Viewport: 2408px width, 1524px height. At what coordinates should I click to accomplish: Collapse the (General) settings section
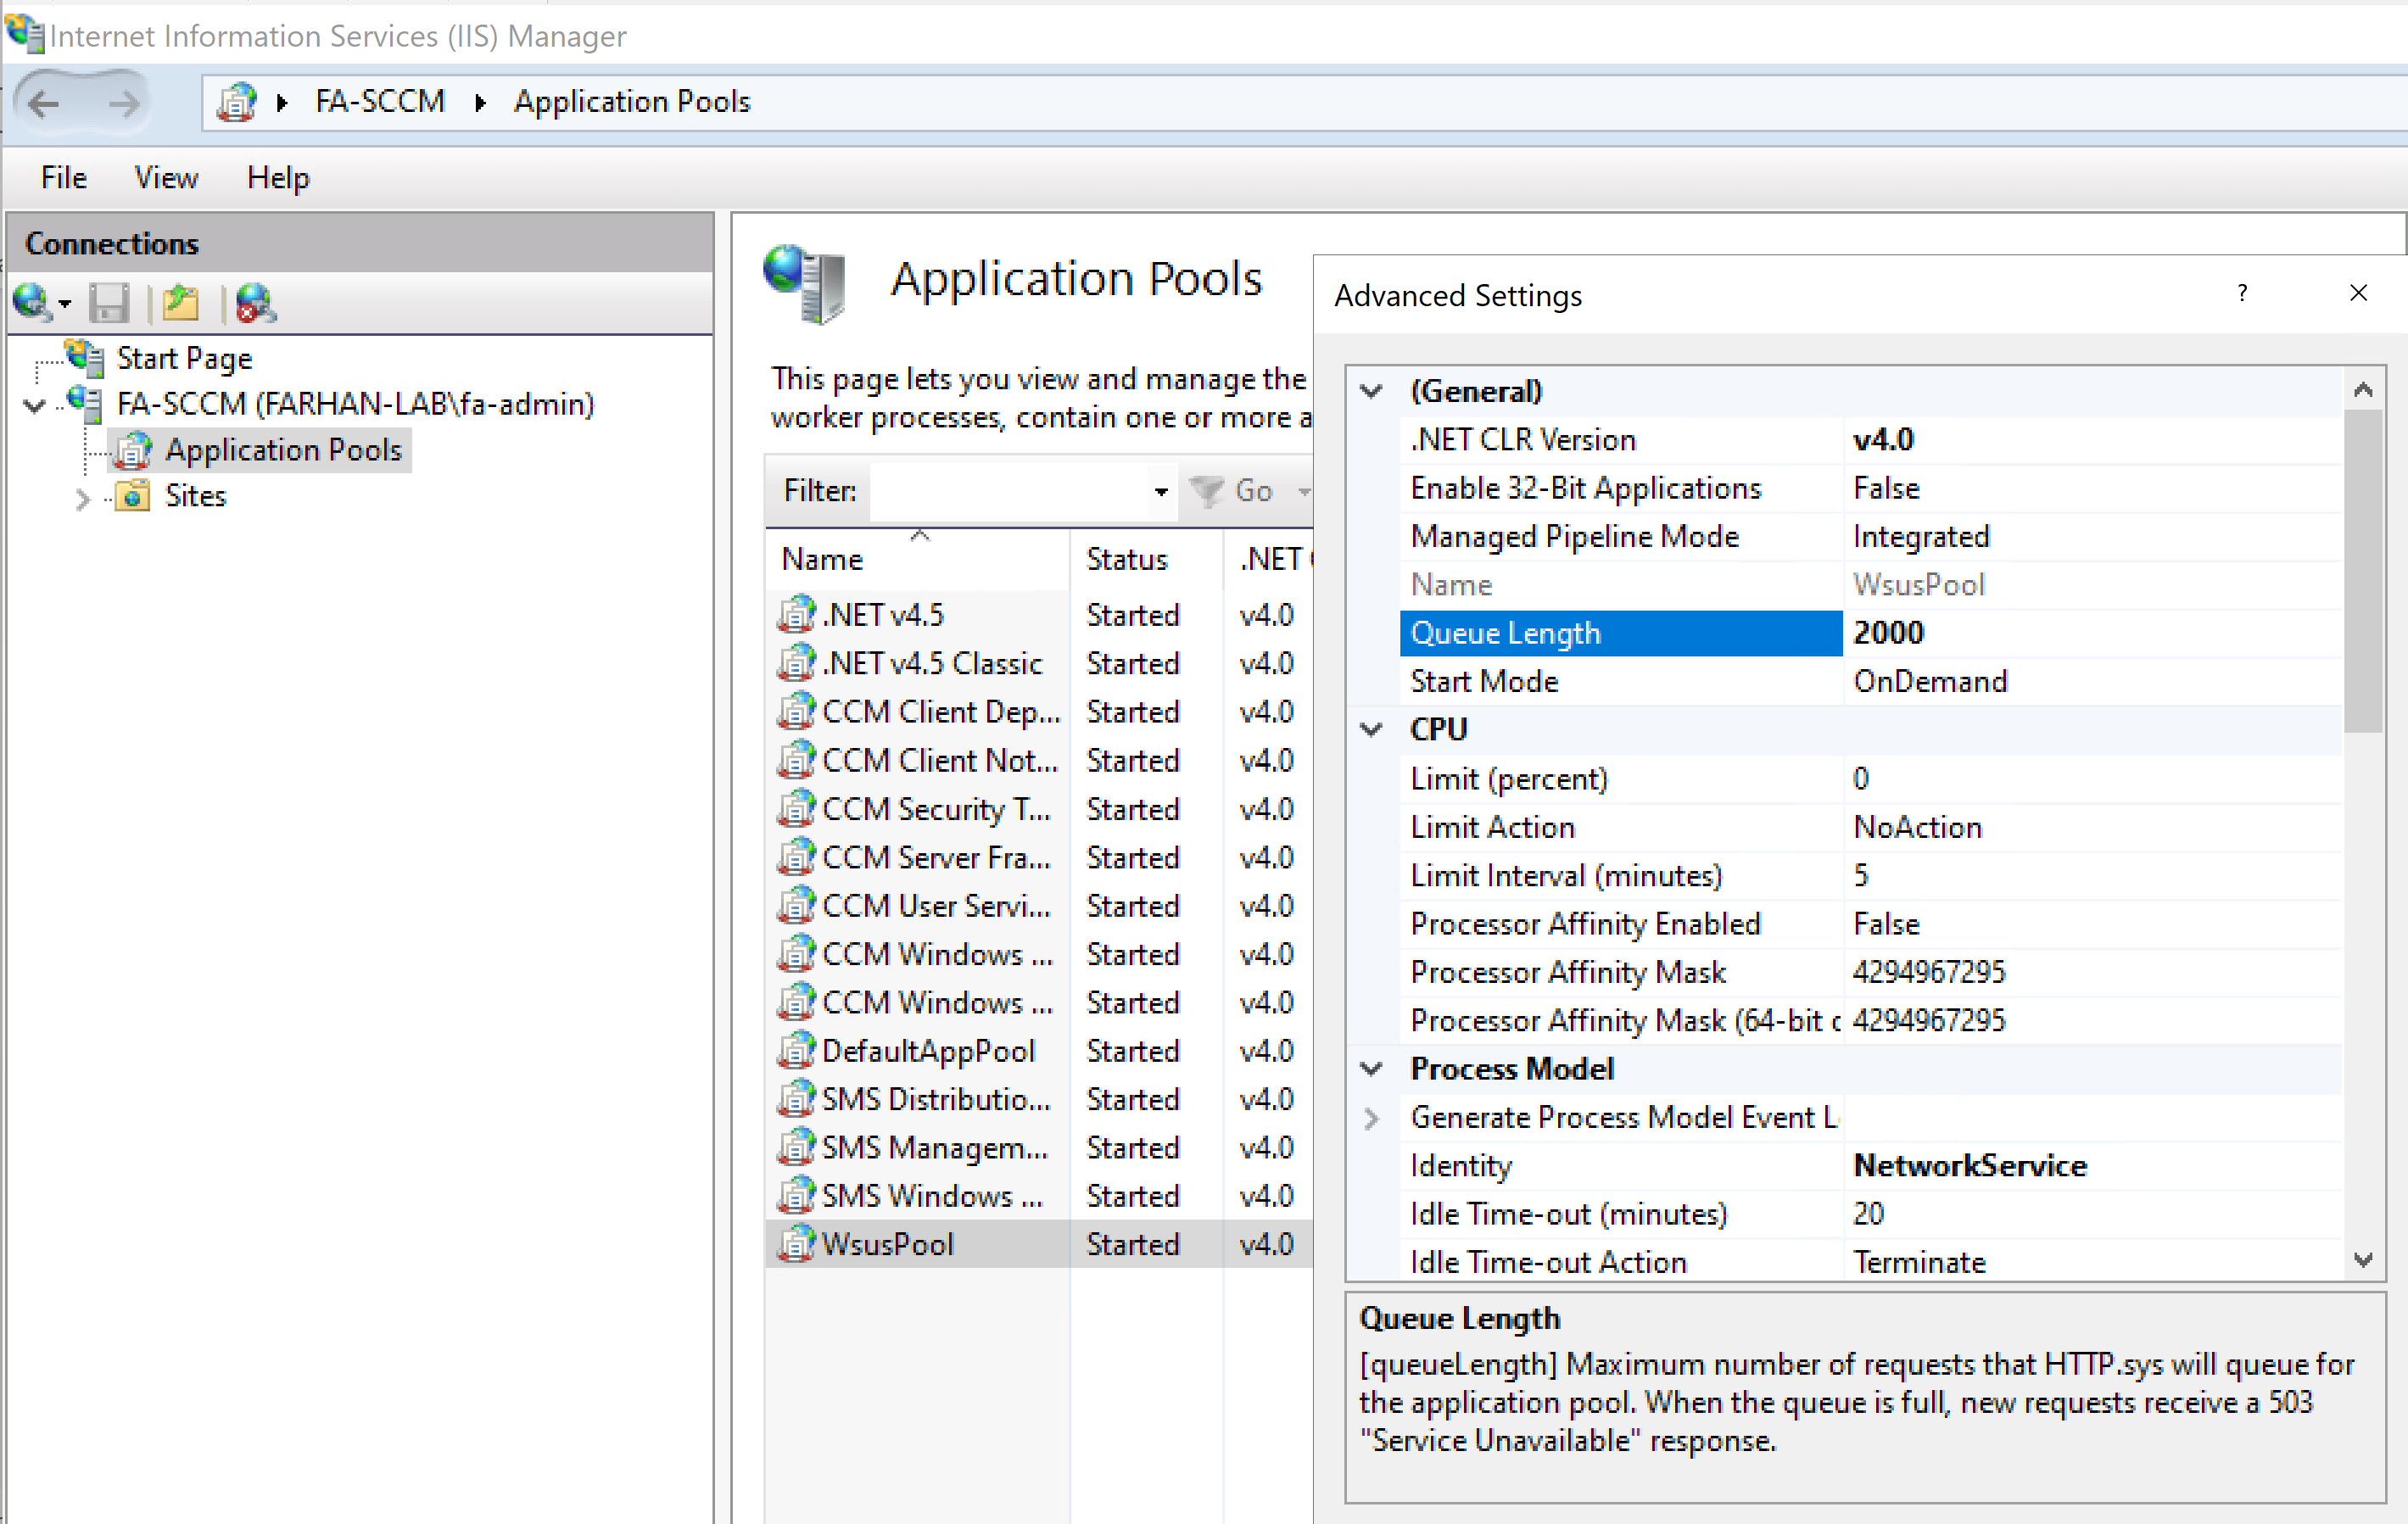pyautogui.click(x=1372, y=391)
